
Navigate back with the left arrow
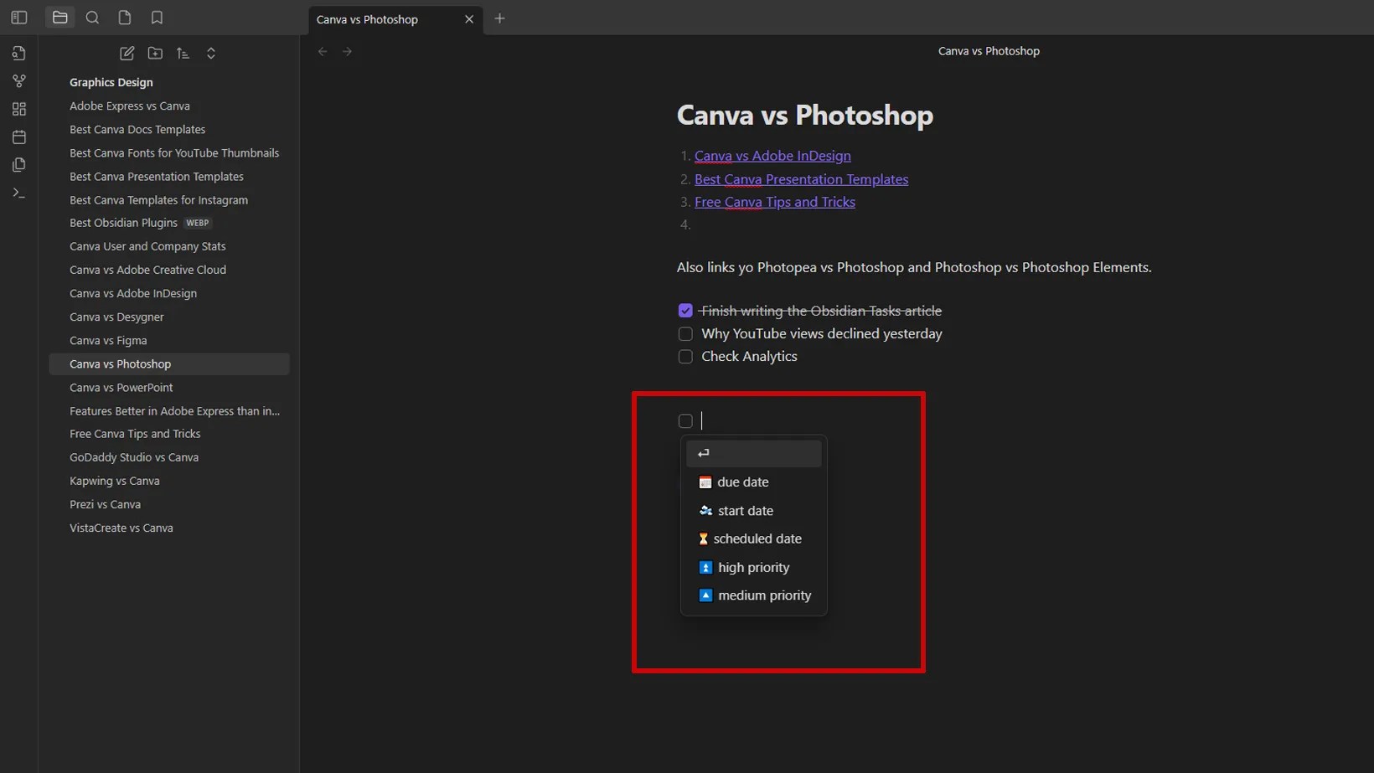point(323,52)
